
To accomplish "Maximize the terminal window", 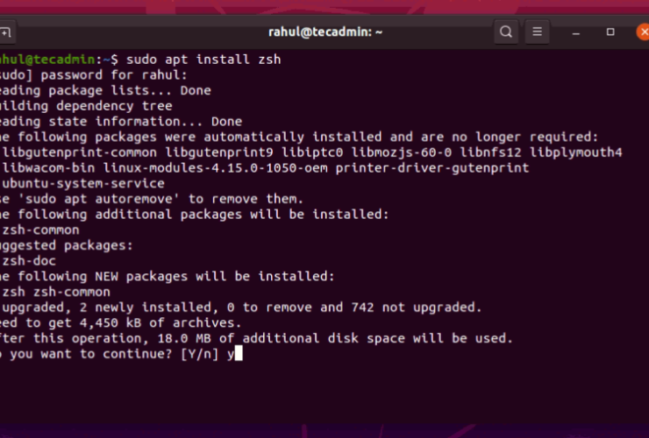I will tap(610, 32).
